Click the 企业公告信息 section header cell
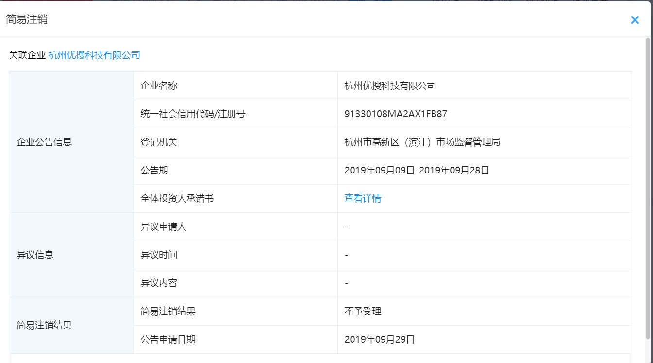 pyautogui.click(x=72, y=142)
